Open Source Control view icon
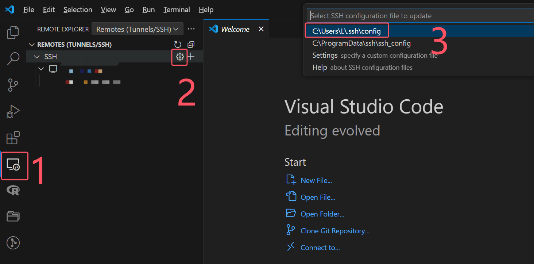534x264 pixels. tap(13, 85)
